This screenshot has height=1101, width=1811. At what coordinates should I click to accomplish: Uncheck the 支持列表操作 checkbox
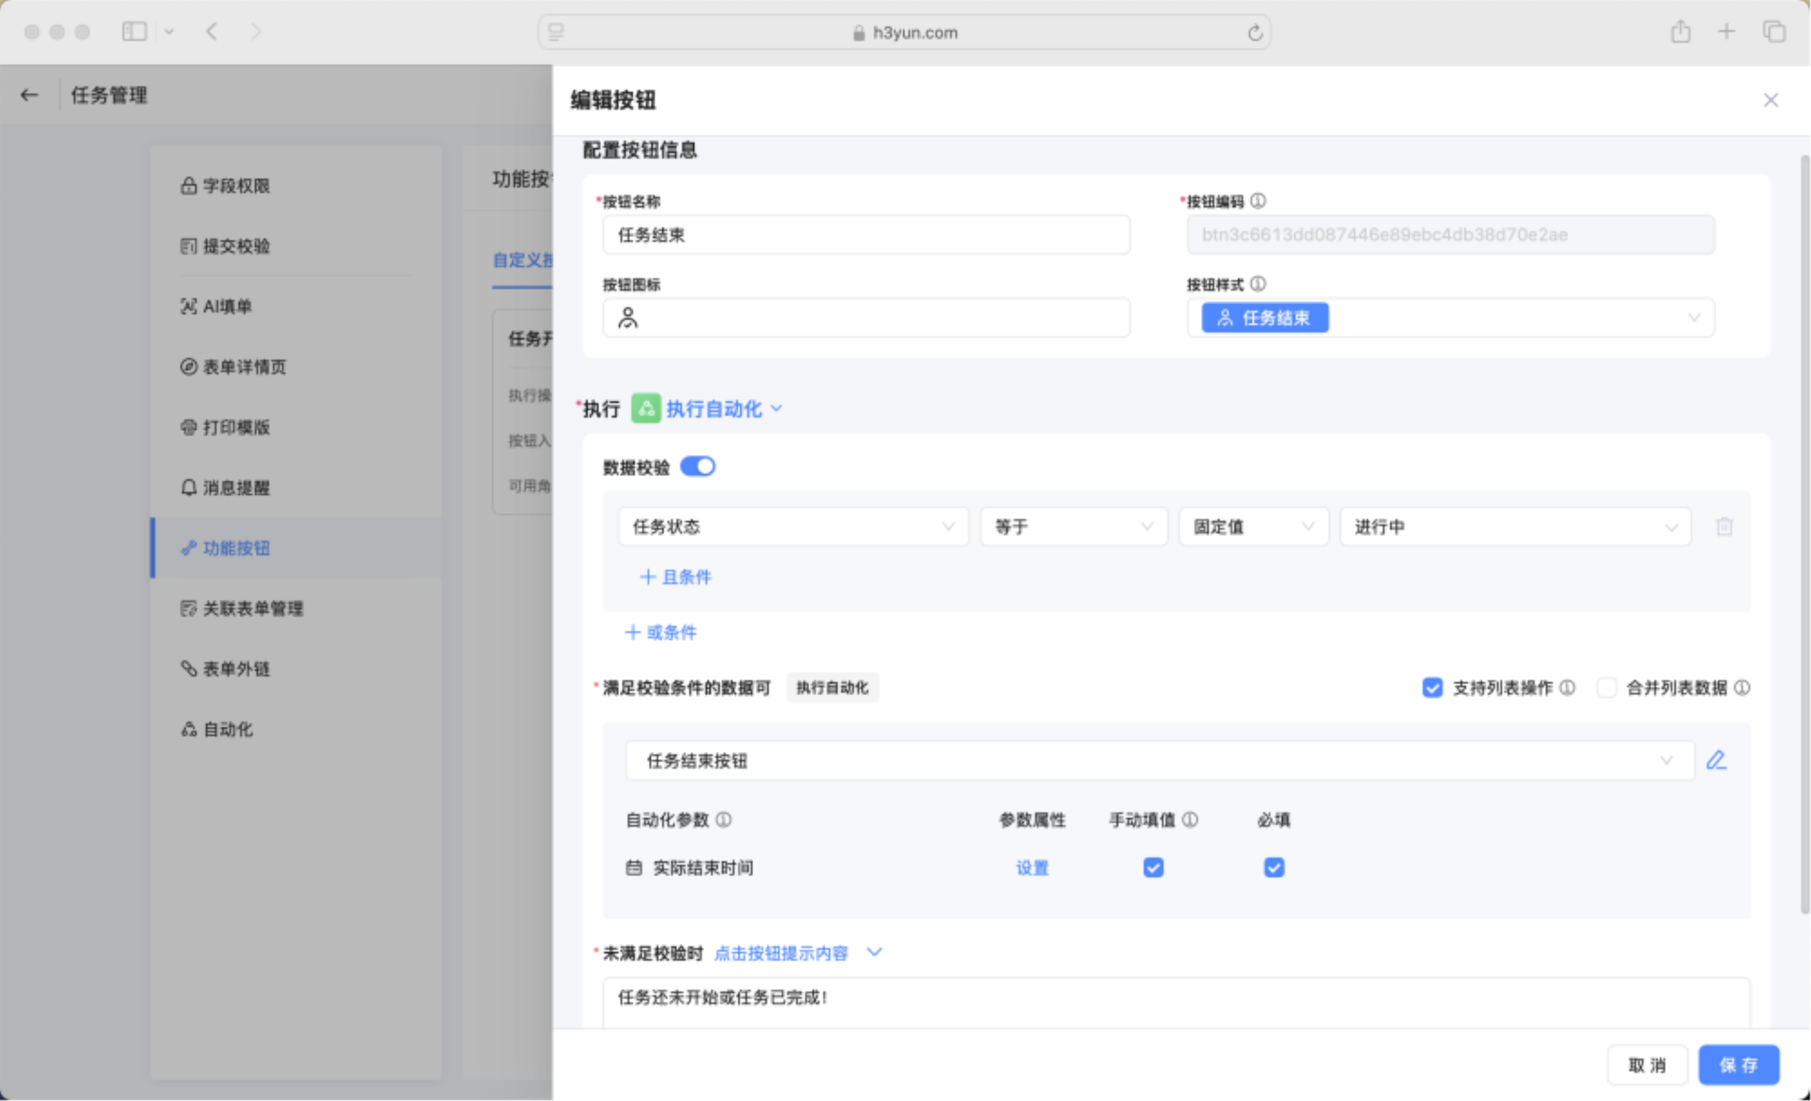(1433, 687)
